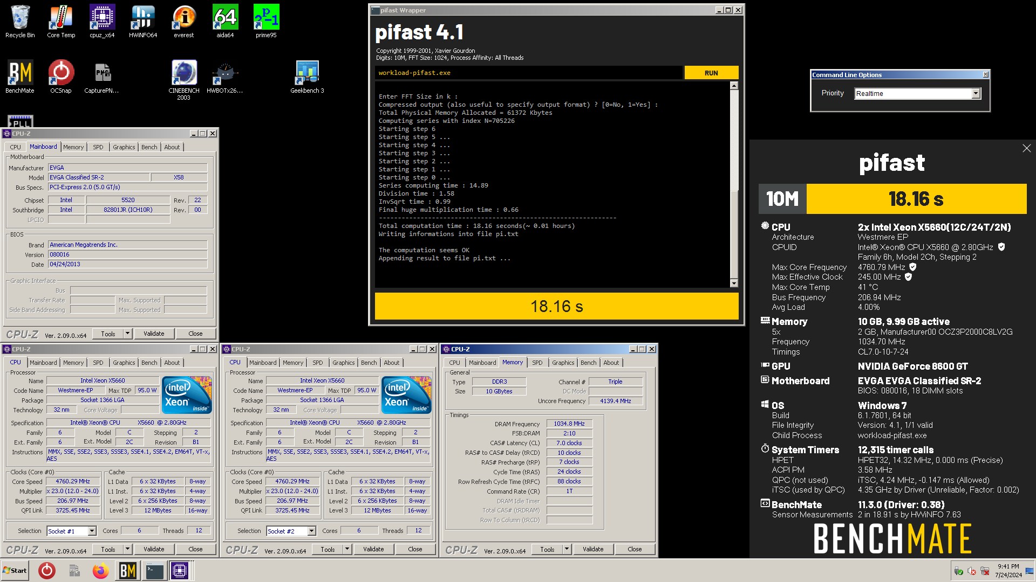
Task: Open Mainboard tab in Memory CPU-Z window
Action: [x=482, y=363]
